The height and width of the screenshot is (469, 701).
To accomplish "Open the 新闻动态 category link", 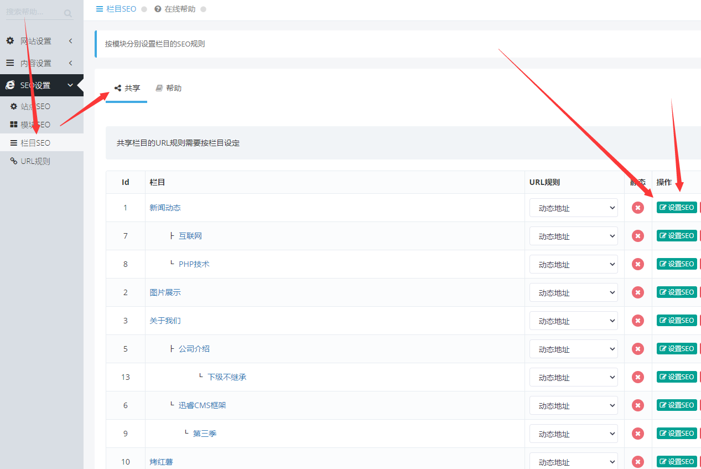I will [165, 208].
